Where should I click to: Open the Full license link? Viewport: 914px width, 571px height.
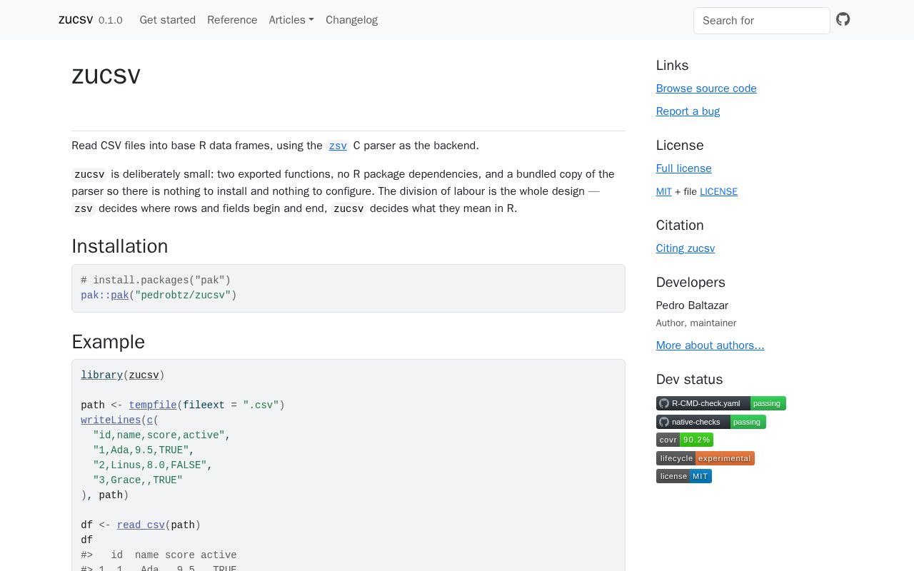click(684, 168)
